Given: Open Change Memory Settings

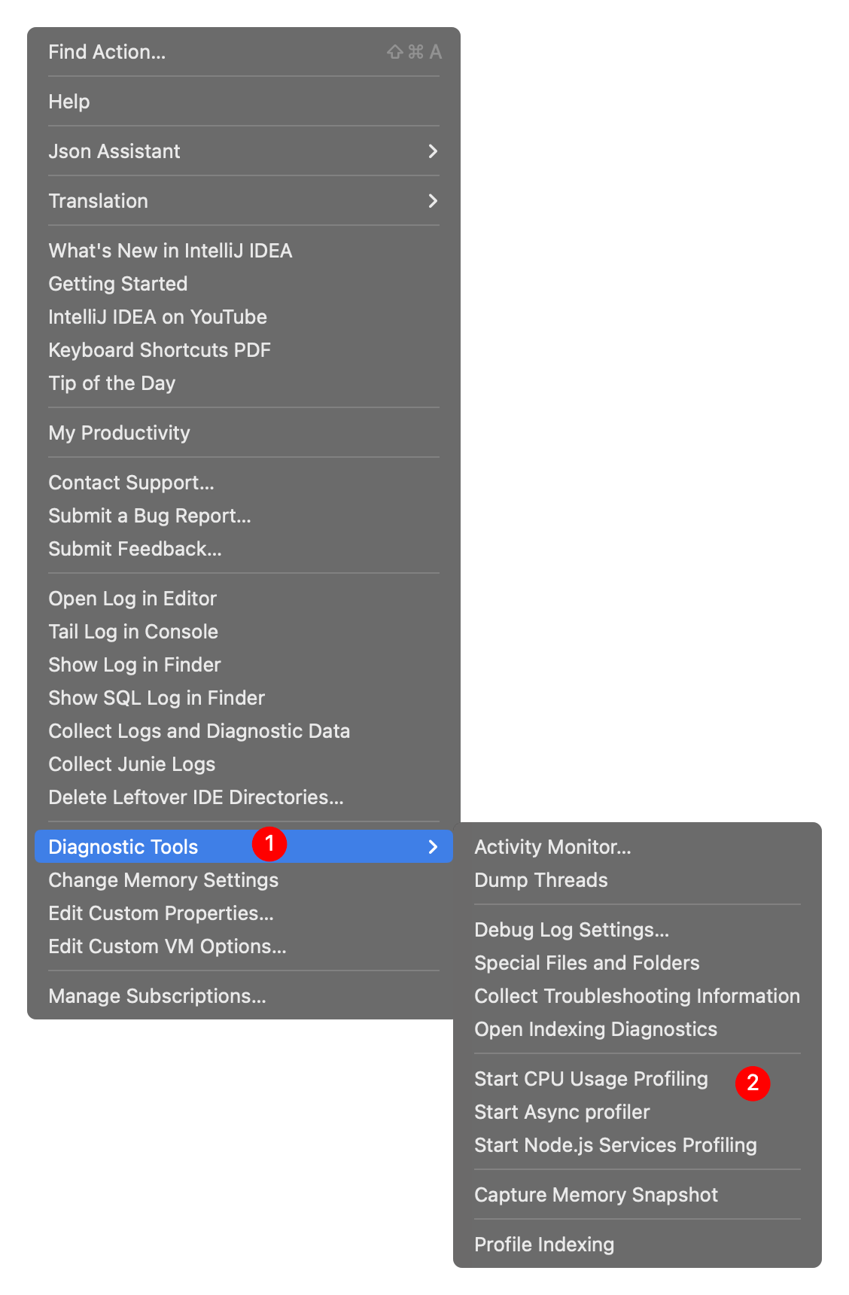Looking at the screenshot, I should [163, 880].
